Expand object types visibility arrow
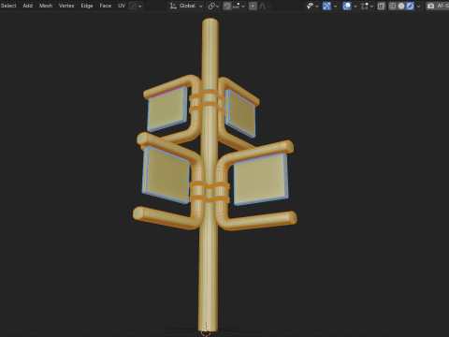449x337 pixels. pyautogui.click(x=317, y=6)
